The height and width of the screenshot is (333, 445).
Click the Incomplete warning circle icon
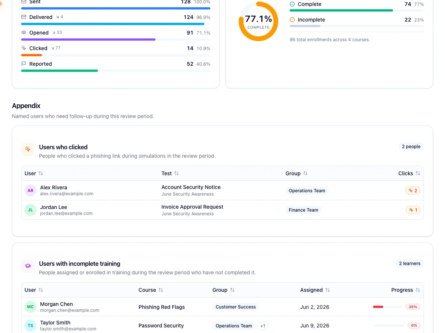[292, 20]
